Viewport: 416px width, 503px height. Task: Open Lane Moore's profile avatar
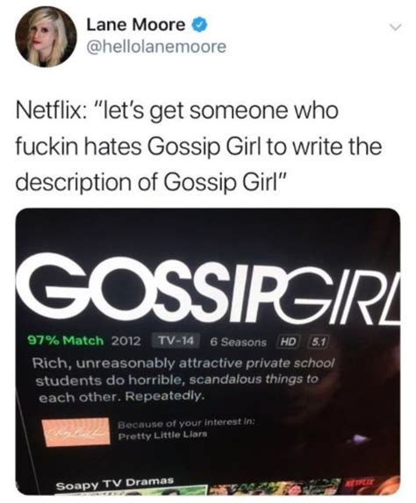click(46, 37)
